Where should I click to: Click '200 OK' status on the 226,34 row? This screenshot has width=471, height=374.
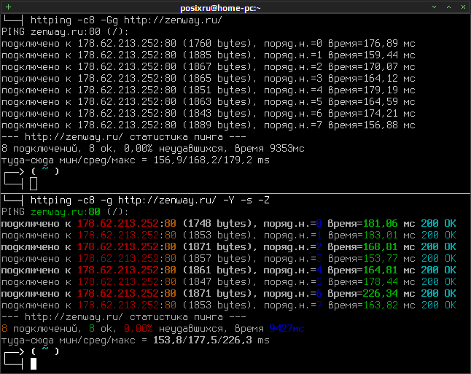(x=439, y=294)
